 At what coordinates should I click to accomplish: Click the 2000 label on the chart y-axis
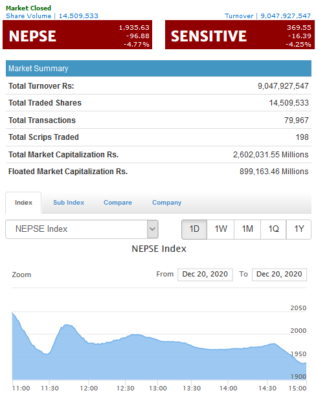pyautogui.click(x=299, y=330)
